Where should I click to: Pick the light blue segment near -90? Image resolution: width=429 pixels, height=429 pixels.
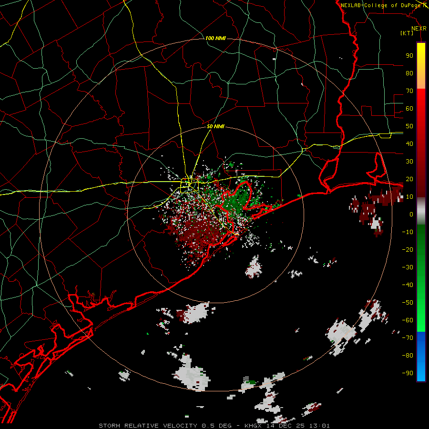coord(421,372)
